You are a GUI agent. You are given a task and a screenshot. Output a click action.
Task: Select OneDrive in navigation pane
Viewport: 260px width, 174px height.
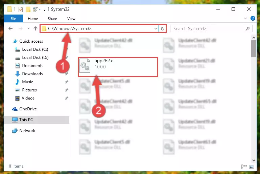pyautogui.click(x=28, y=109)
